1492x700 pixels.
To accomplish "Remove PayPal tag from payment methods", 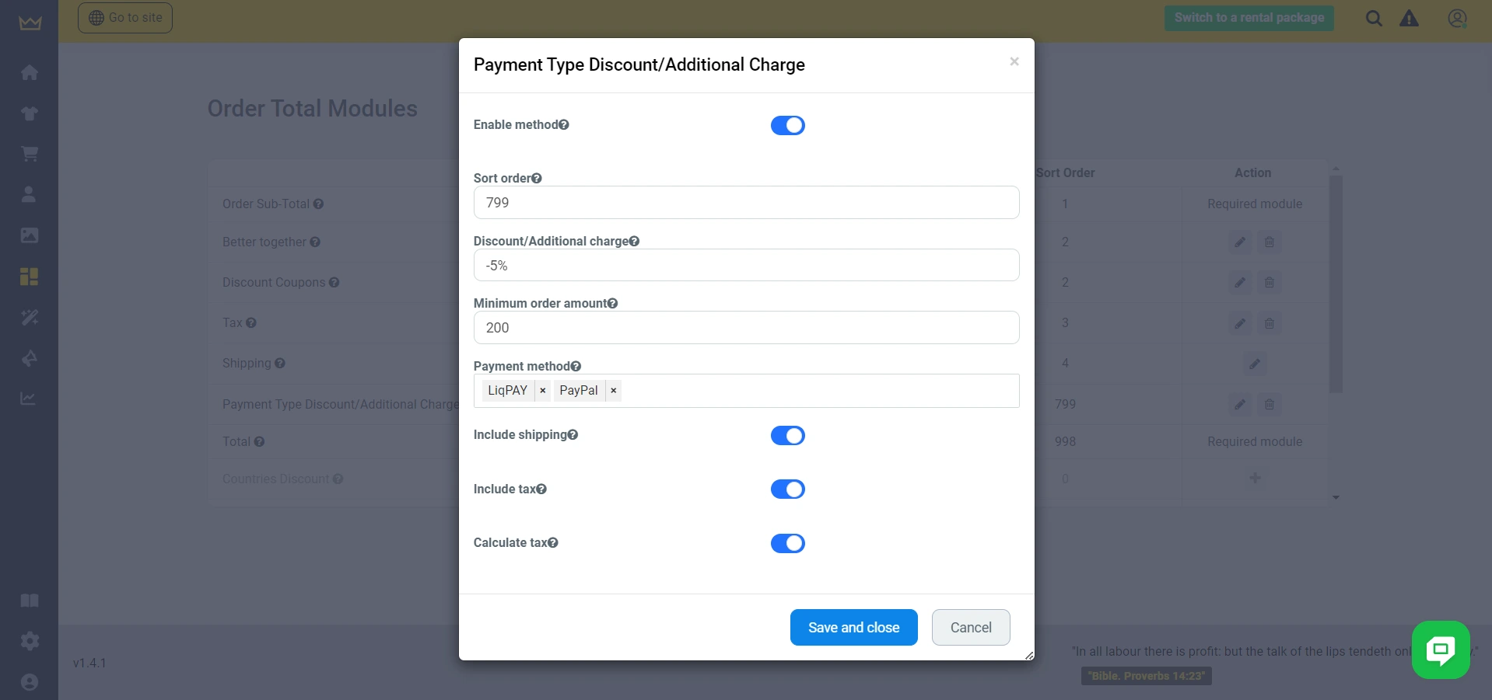I will click(614, 391).
